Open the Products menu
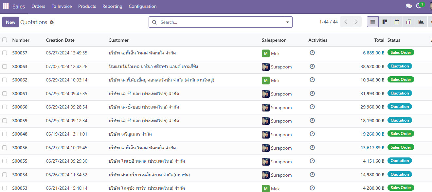The width and height of the screenshot is (432, 192). [x=87, y=6]
